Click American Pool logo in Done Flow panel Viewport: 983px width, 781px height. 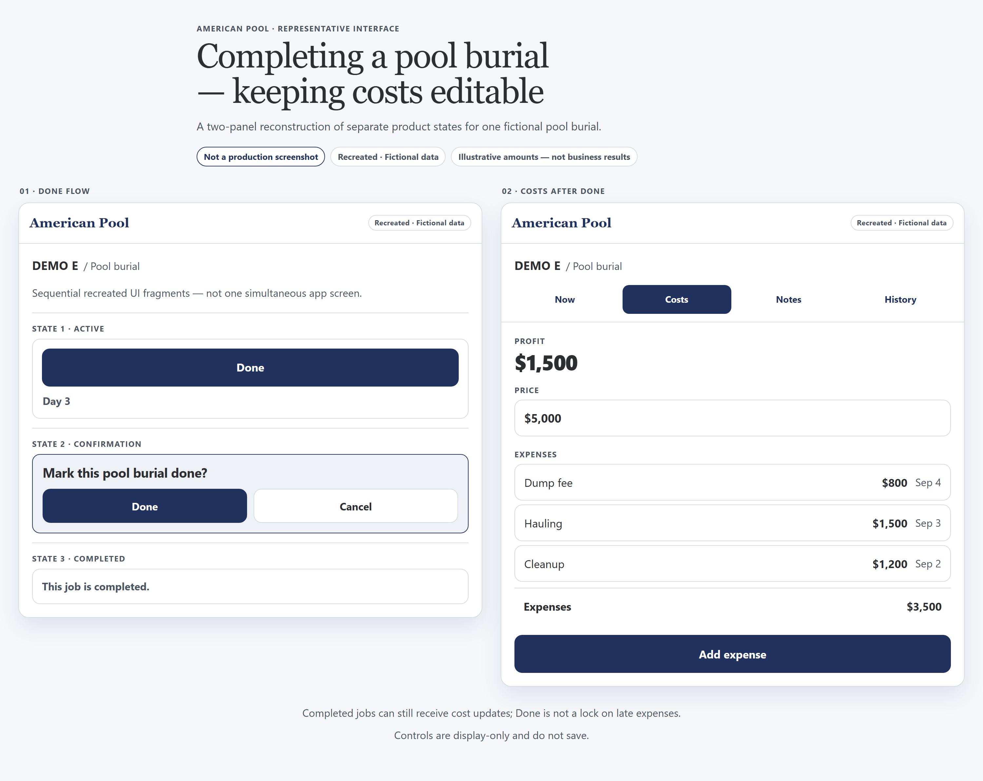[x=79, y=222]
